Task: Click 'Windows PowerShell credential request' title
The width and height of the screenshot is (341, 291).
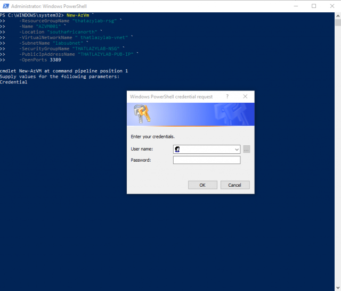Action: click(x=171, y=97)
